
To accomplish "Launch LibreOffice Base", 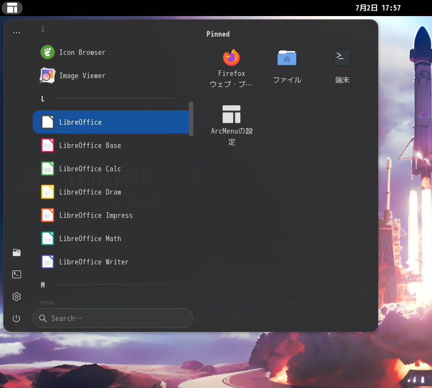I will (111, 145).
